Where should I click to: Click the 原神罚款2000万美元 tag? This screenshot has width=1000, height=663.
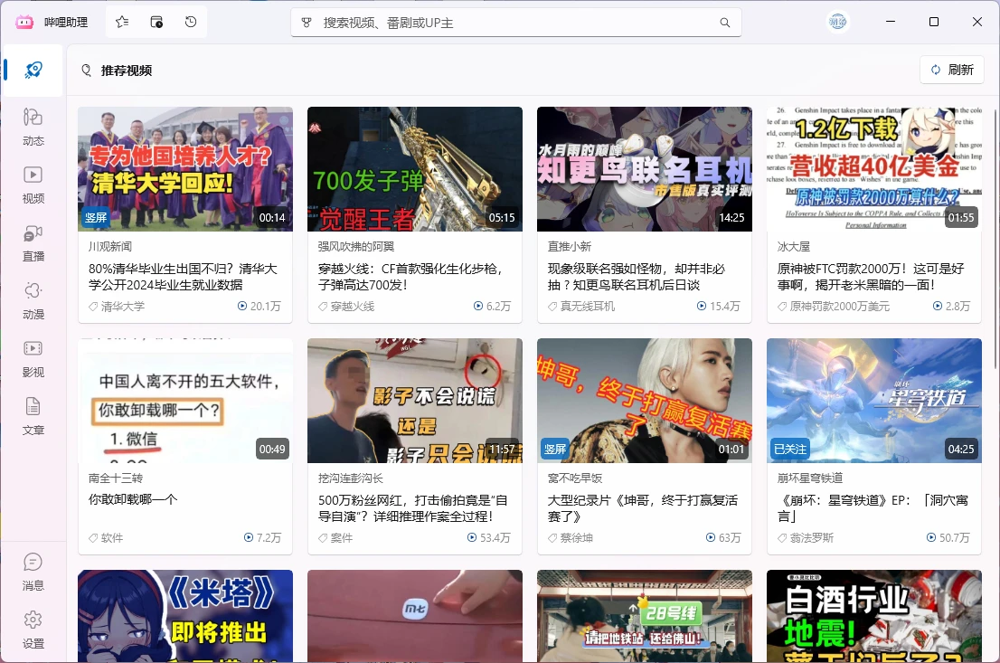(833, 307)
